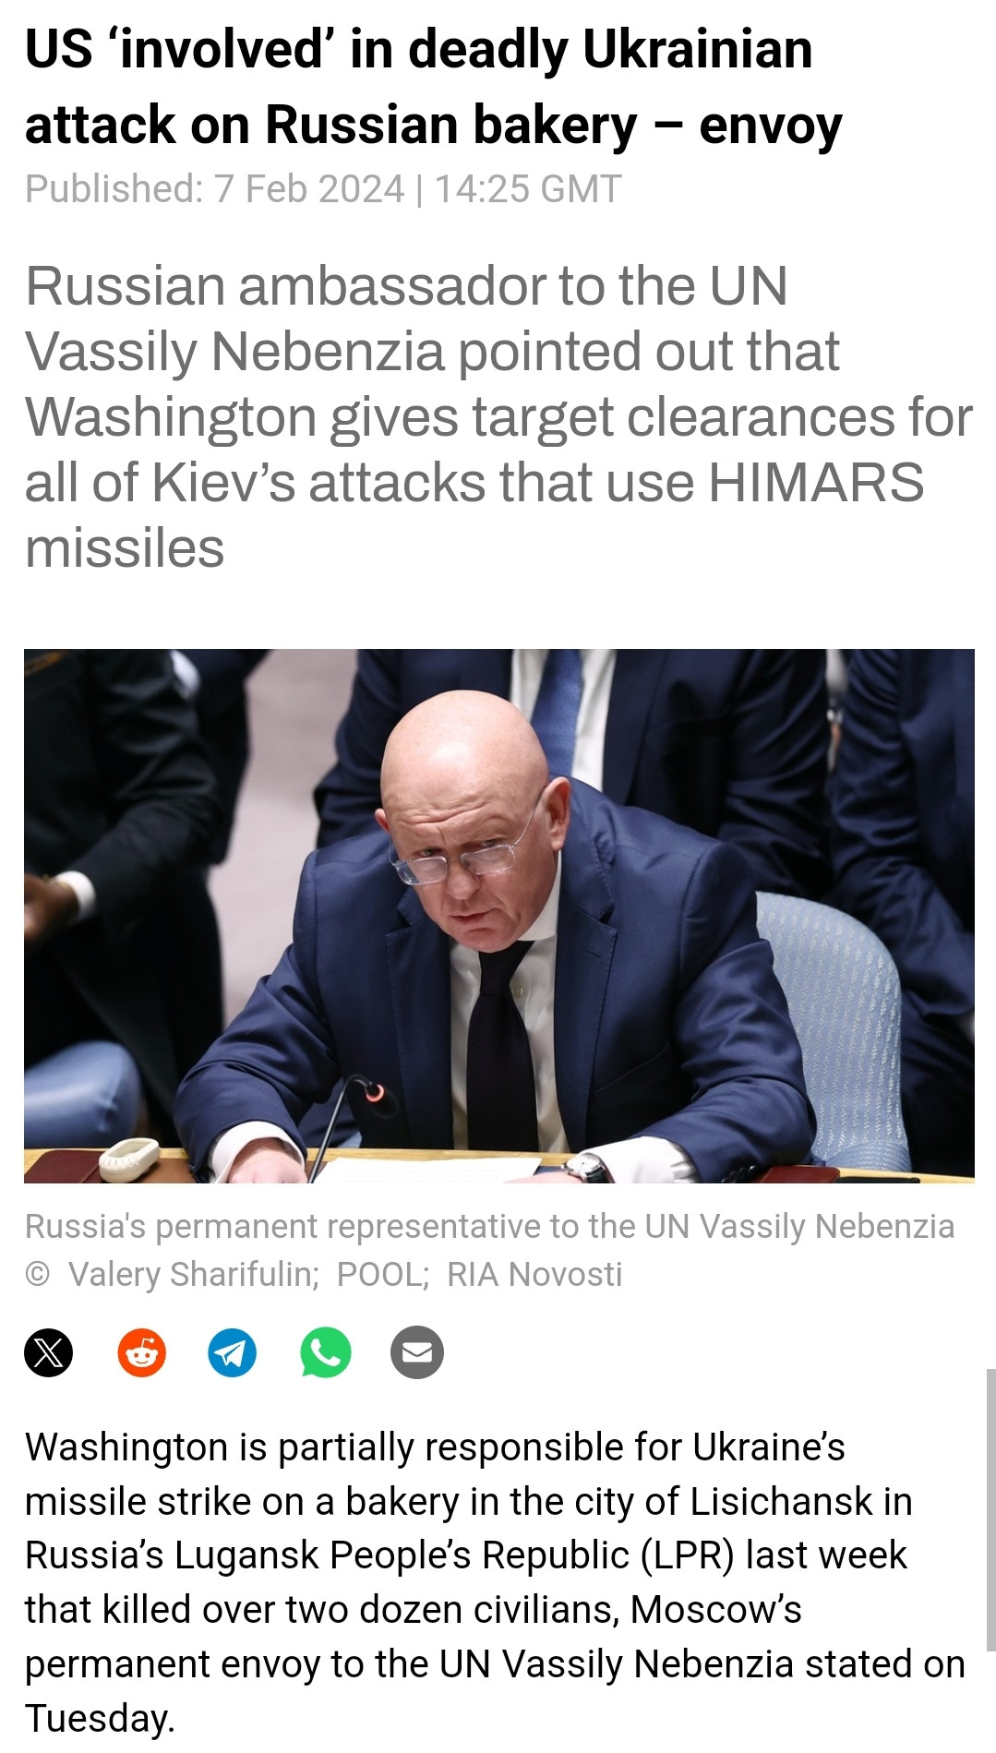Click the RIA Novosti credit text
The height and width of the screenshot is (1753, 996).
tap(534, 1274)
